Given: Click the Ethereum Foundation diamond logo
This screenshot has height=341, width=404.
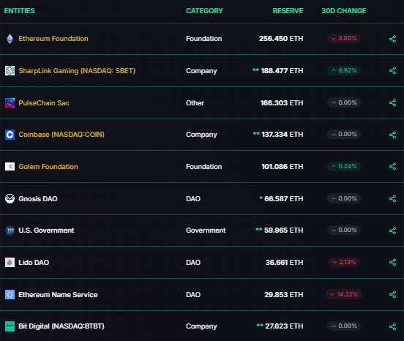Looking at the screenshot, I should pos(10,39).
